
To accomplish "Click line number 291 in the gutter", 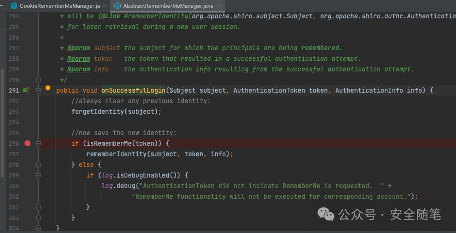I will [14, 90].
